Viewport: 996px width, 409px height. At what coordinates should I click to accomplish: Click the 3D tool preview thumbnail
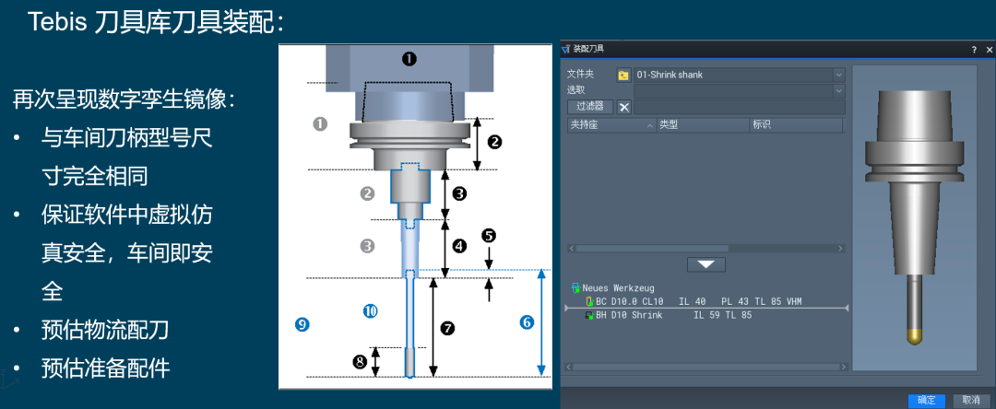tap(914, 217)
